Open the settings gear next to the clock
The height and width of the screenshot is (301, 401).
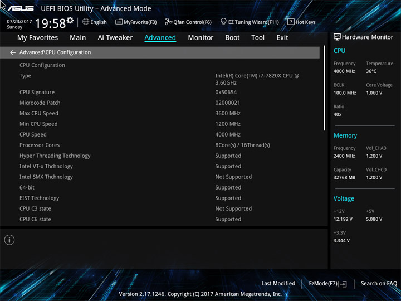pyautogui.click(x=70, y=20)
